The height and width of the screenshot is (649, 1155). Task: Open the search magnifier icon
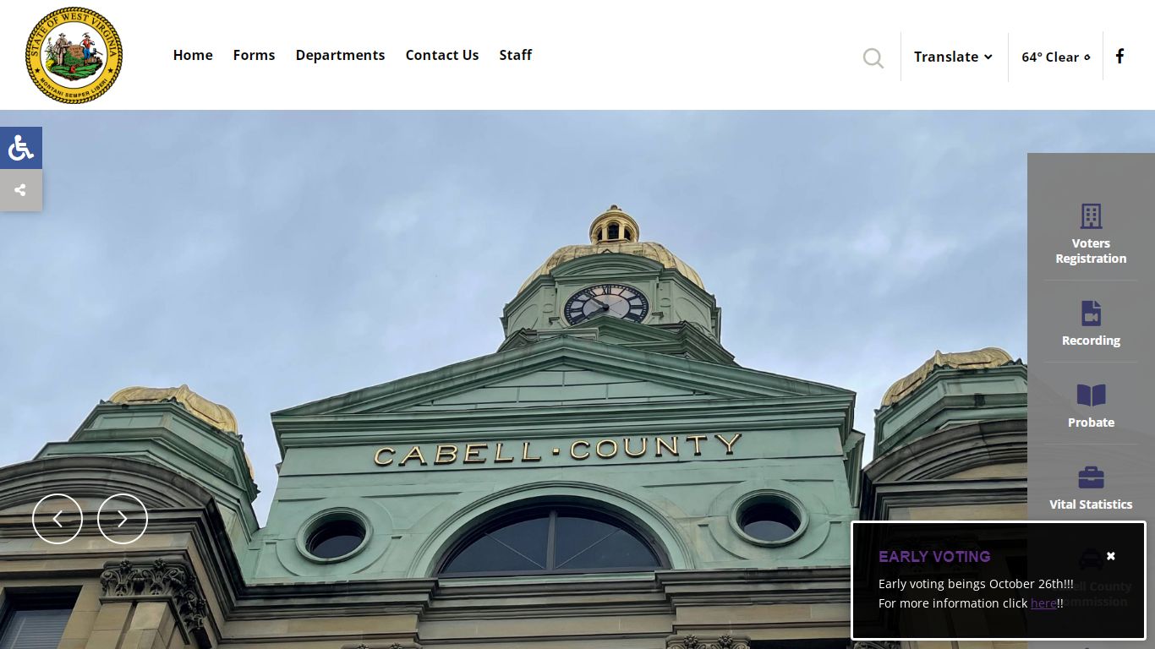(x=873, y=57)
